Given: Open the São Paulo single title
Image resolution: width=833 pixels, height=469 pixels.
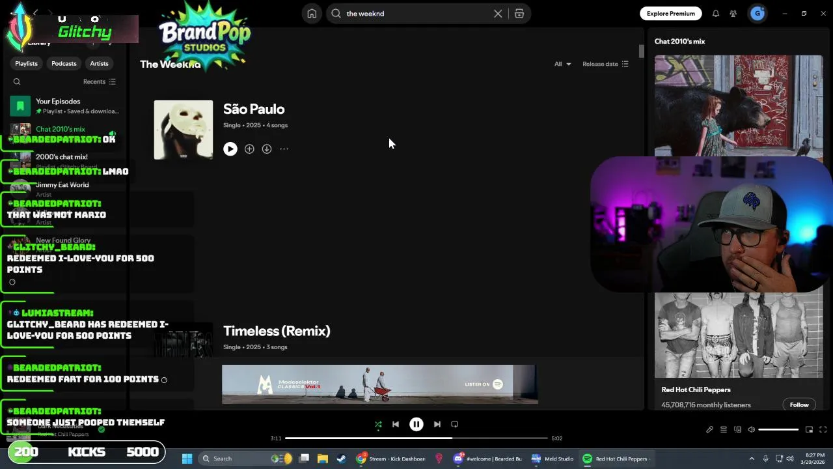Looking at the screenshot, I should coord(254,109).
